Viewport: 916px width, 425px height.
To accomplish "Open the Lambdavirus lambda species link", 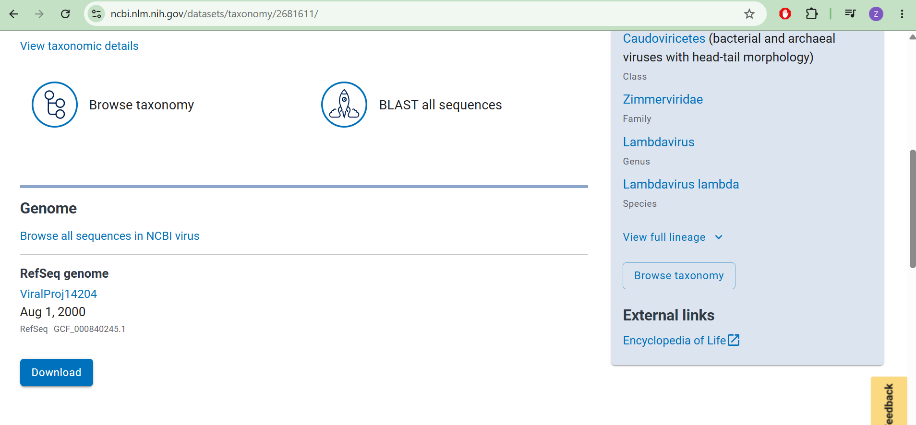I will point(681,184).
